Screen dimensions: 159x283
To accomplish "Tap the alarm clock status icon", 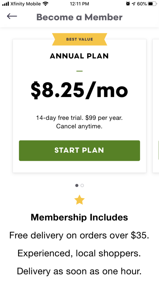I will pyautogui.click(x=128, y=4).
